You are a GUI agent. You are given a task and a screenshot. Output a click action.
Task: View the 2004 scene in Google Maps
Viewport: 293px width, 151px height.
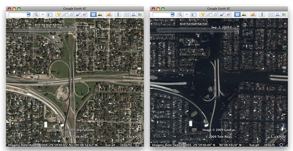click(x=140, y=15)
